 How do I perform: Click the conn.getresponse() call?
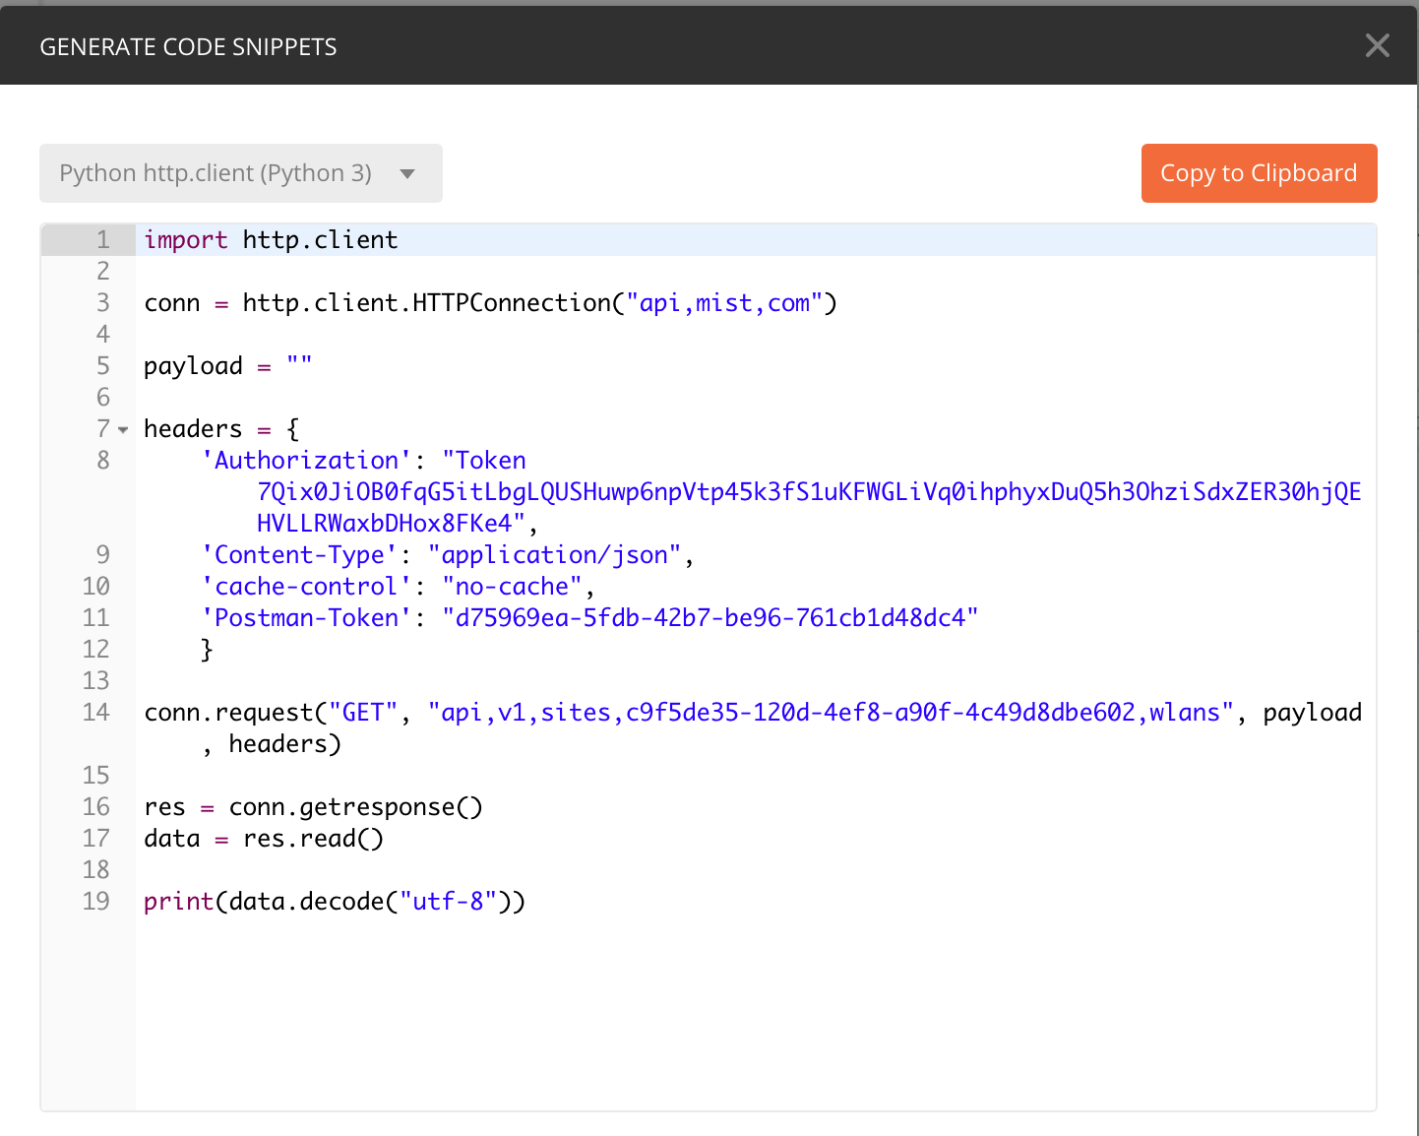(355, 807)
